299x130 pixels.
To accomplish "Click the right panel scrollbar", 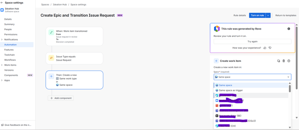I will [297, 58].
